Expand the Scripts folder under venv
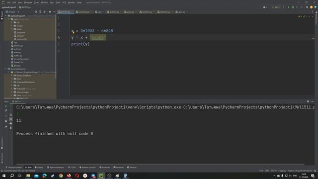 click(x=11, y=26)
